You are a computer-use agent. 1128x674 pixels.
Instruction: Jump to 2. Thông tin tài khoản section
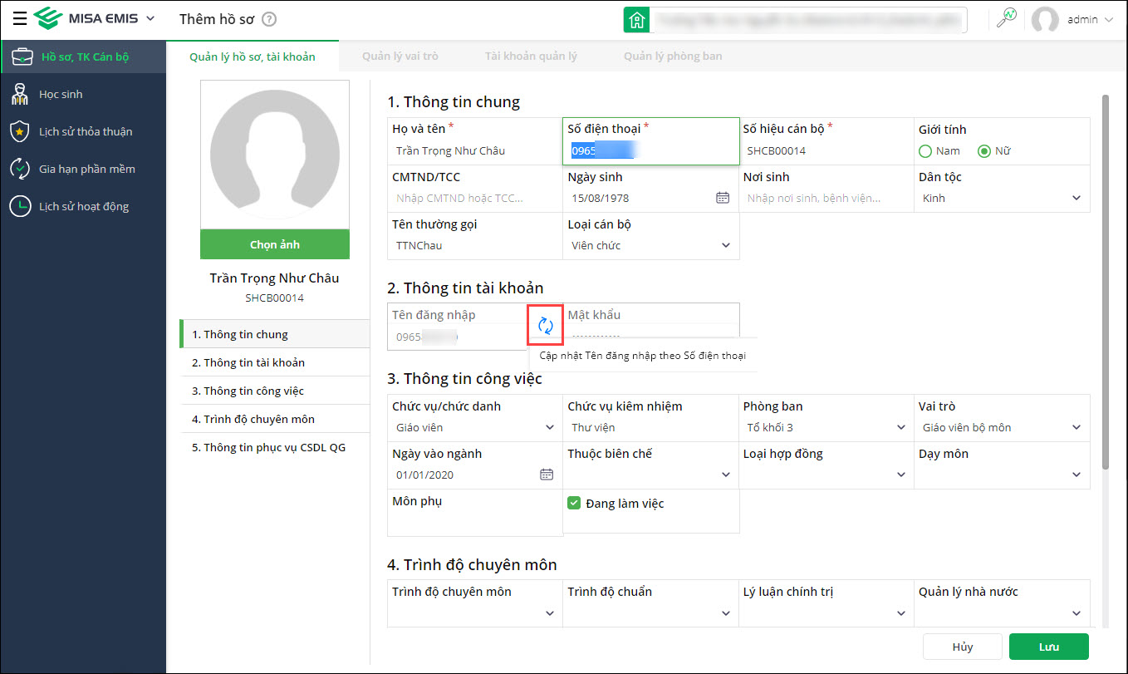tap(275, 362)
